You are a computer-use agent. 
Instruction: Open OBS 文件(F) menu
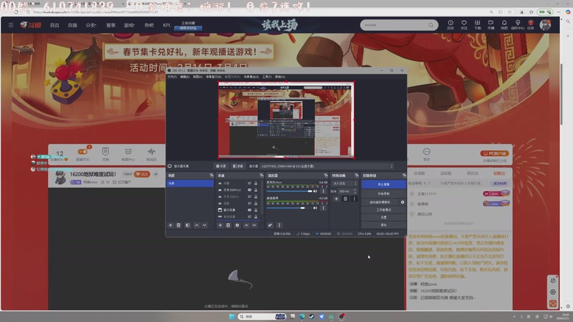(172, 77)
